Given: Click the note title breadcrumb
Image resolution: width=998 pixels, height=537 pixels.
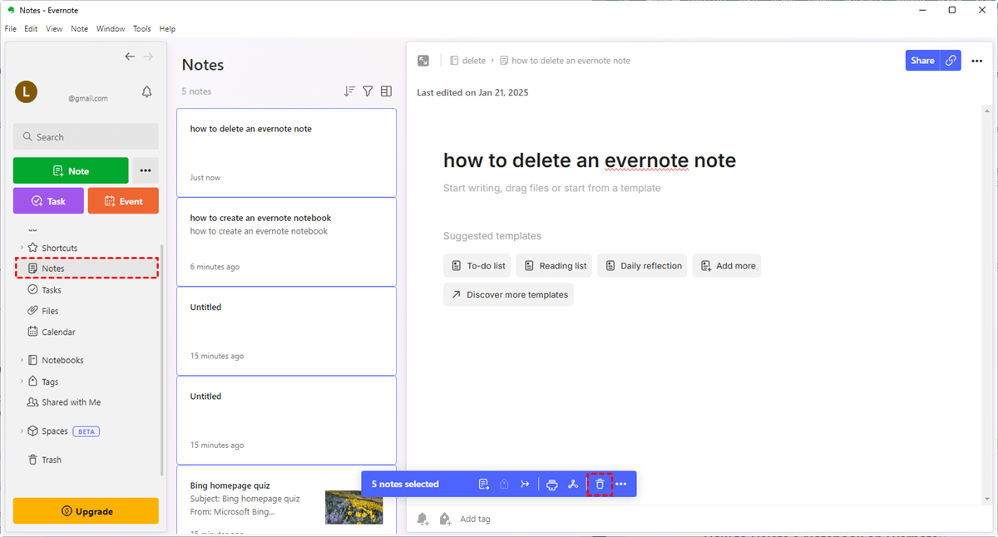Looking at the screenshot, I should (565, 61).
